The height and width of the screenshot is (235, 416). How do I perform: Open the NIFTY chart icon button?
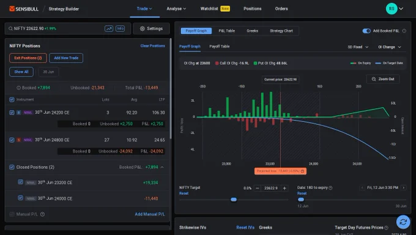109,28
